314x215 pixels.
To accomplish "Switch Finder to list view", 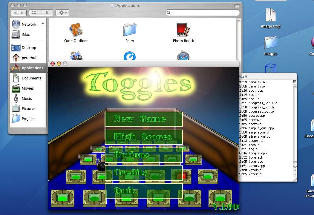I will tap(41, 13).
